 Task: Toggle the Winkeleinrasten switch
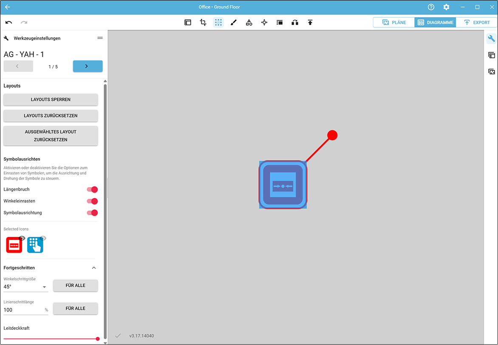(92, 201)
